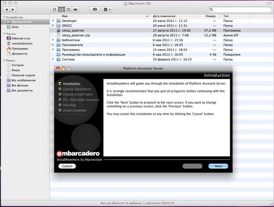
Task: Sort by the Имя column header
Action: click(100, 16)
